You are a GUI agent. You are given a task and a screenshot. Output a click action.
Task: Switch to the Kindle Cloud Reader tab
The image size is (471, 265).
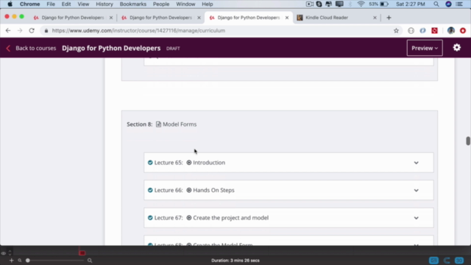336,18
